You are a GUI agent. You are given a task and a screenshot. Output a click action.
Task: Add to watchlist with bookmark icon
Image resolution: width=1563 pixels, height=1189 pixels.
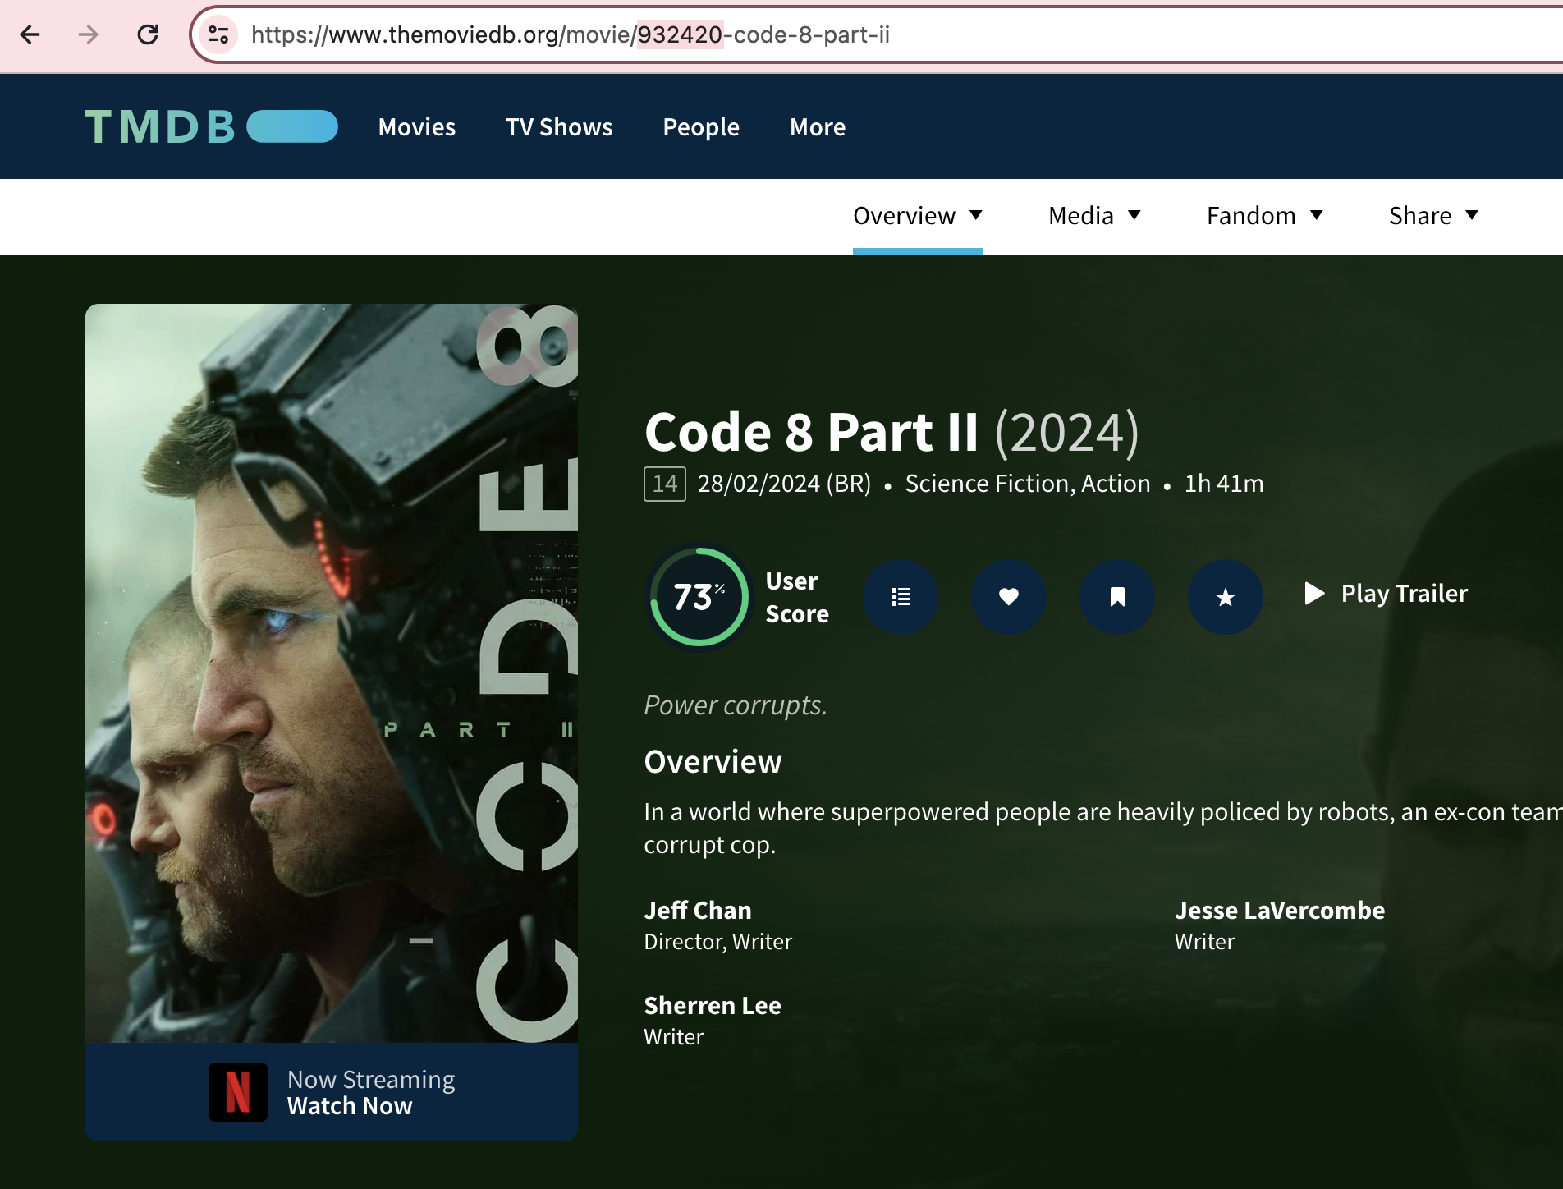click(x=1117, y=597)
